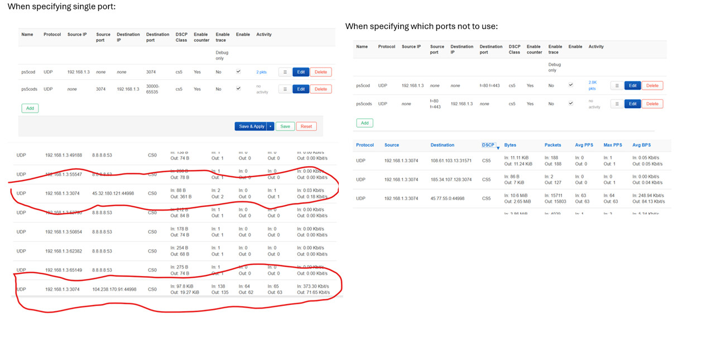
Task: Click Edit for ps5cods in the right table
Action: click(x=632, y=104)
